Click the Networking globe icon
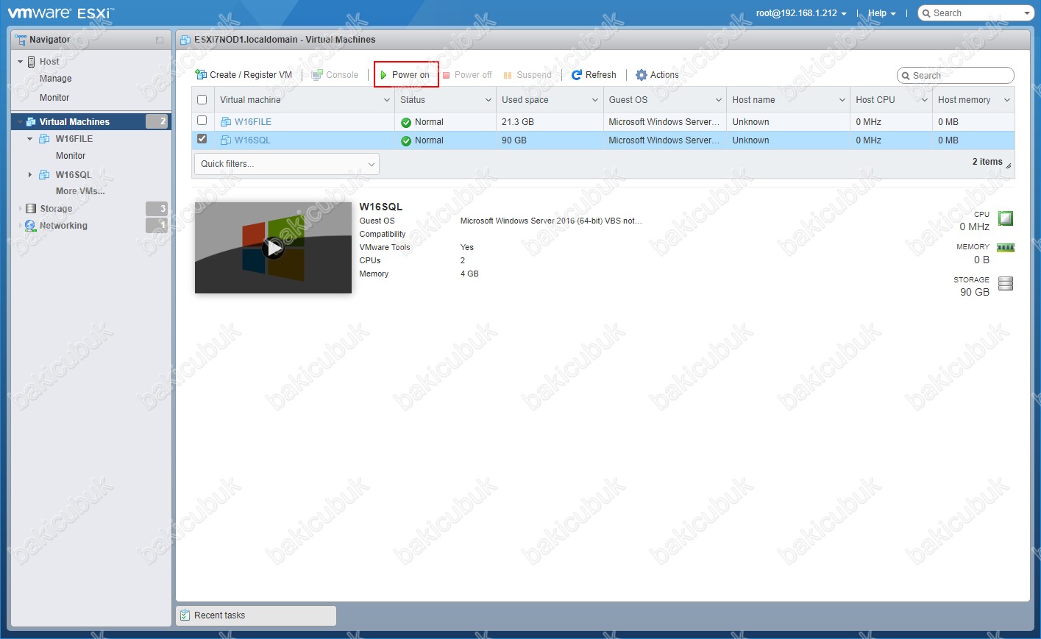 pyautogui.click(x=30, y=226)
